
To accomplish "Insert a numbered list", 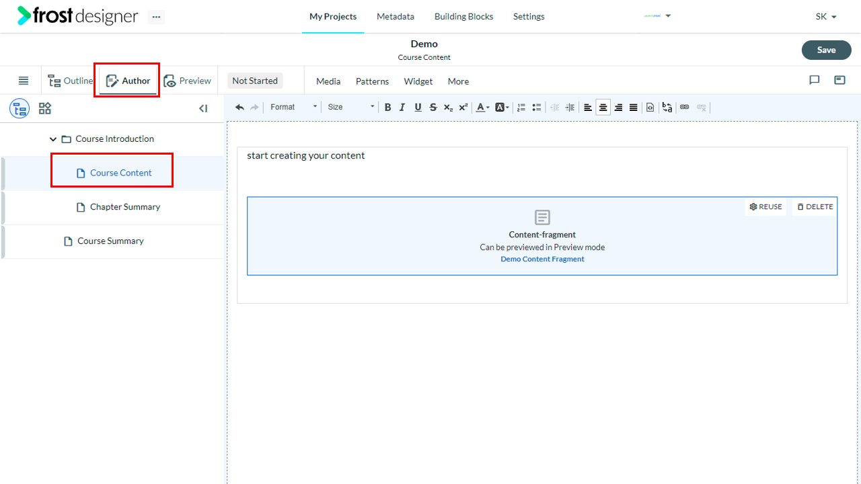I will tap(521, 107).
